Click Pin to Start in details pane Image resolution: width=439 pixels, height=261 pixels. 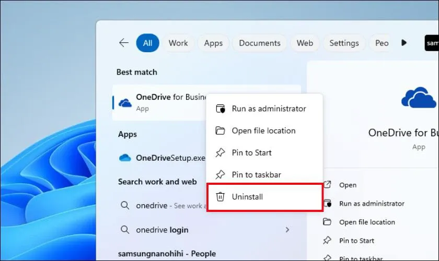pyautogui.click(x=356, y=241)
